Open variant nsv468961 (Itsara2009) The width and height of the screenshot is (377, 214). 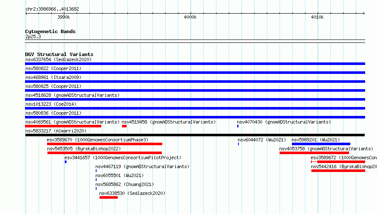(x=53, y=77)
